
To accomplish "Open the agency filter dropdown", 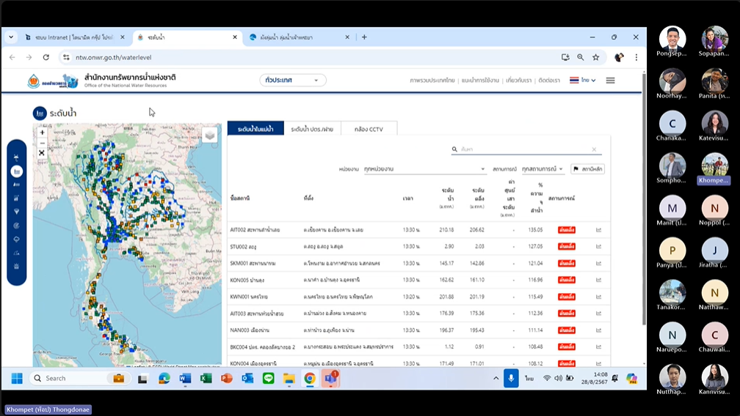I will tap(424, 169).
